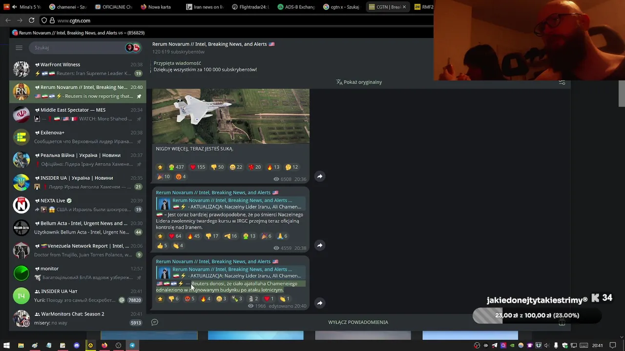The height and width of the screenshot is (351, 625).
Task: Switch to Telegram in the taskbar
Action: [132, 346]
